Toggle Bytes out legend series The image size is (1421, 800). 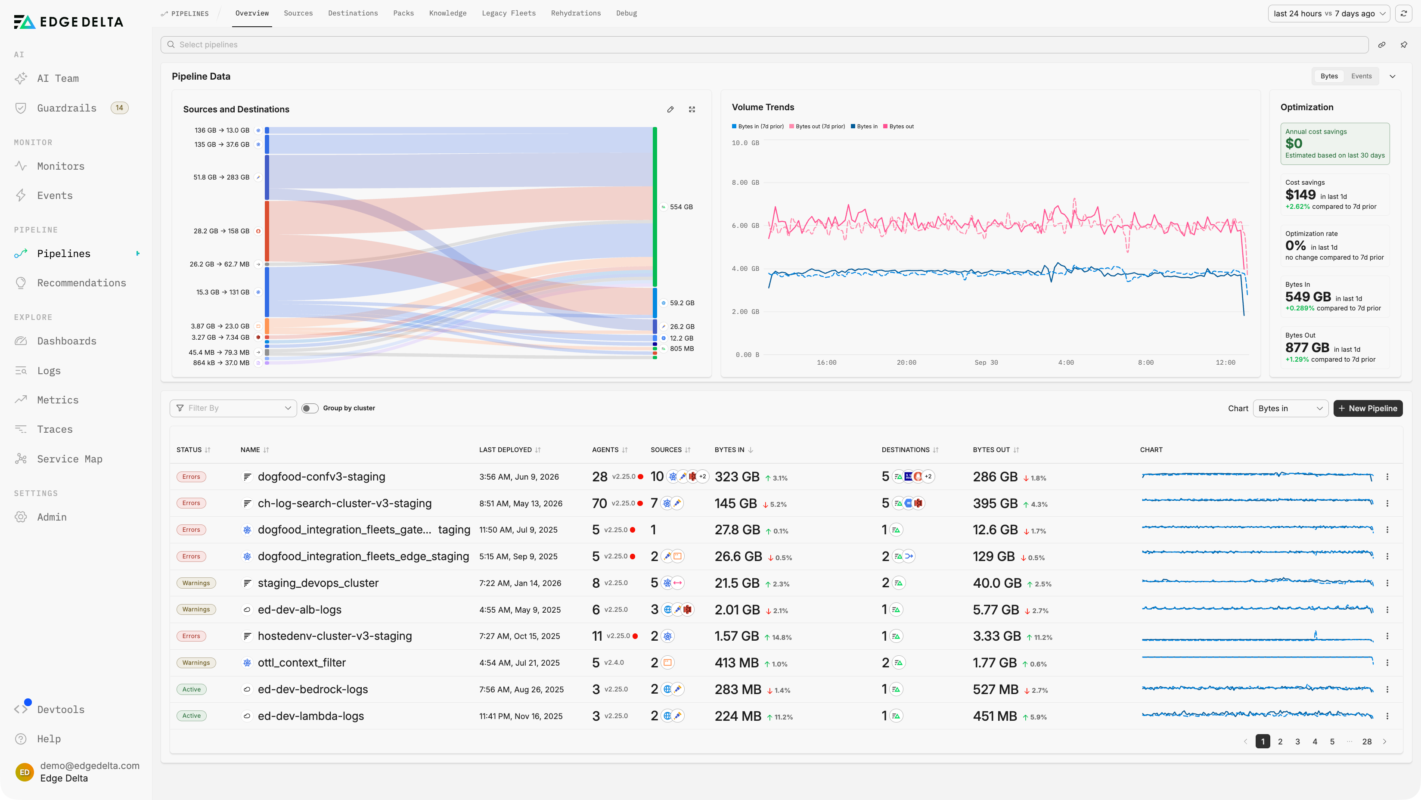click(x=899, y=126)
